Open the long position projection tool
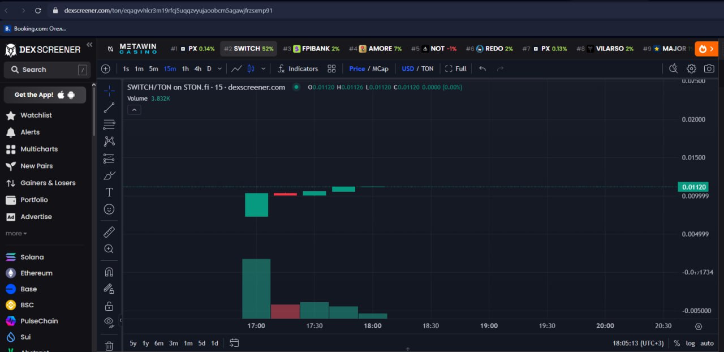Image resolution: width=724 pixels, height=352 pixels. (109, 158)
